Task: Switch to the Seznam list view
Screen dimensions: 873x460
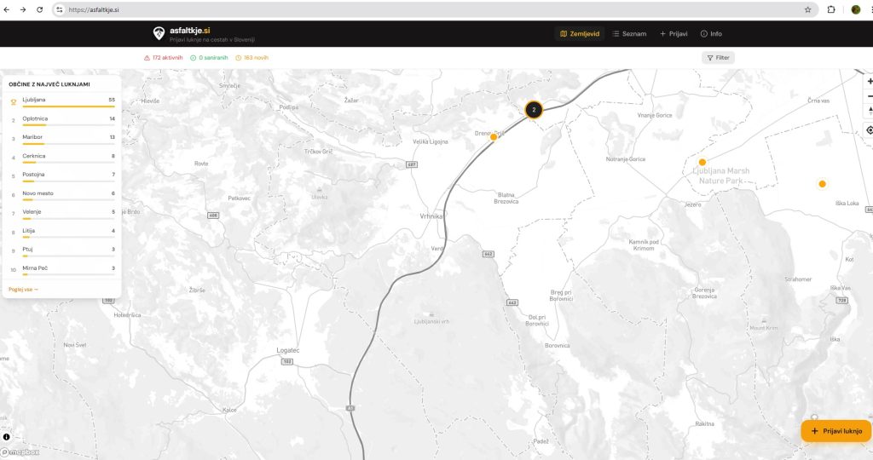Action: pyautogui.click(x=629, y=34)
